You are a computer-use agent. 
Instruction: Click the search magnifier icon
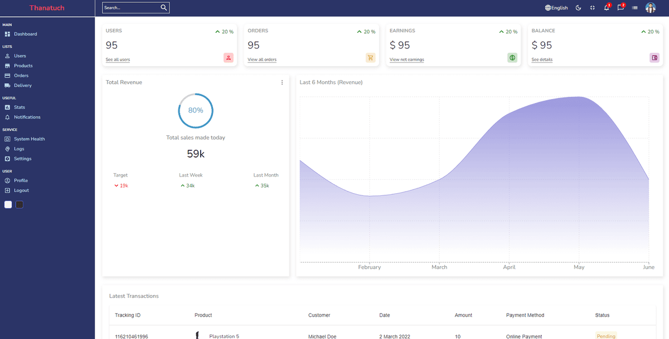pos(163,8)
